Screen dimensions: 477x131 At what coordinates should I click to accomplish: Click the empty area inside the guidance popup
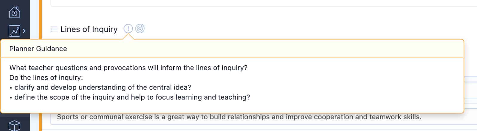[x=358, y=86]
